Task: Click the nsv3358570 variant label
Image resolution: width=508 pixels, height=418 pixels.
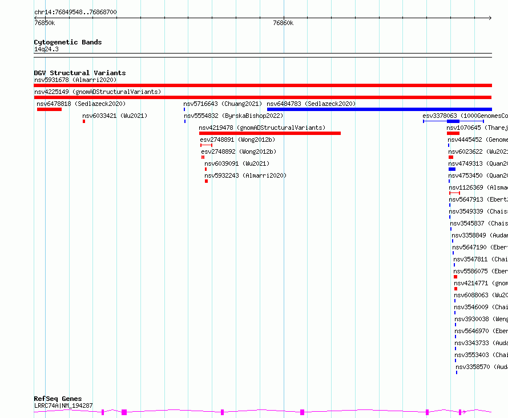Action: [x=482, y=367]
